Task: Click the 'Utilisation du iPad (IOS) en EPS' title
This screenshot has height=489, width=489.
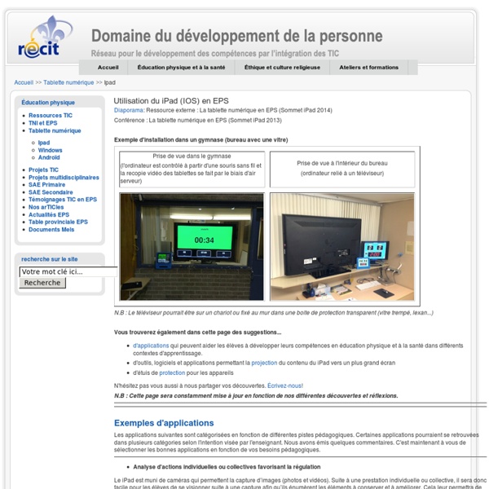Action: (171, 101)
